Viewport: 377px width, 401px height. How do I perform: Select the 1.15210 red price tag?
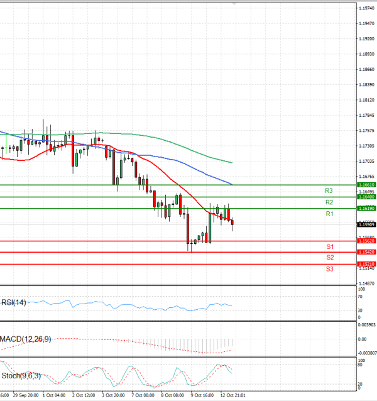point(366,264)
